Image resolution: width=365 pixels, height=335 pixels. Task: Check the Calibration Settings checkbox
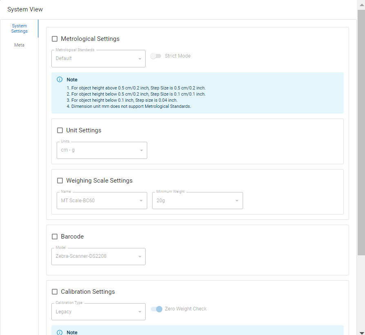(x=55, y=292)
